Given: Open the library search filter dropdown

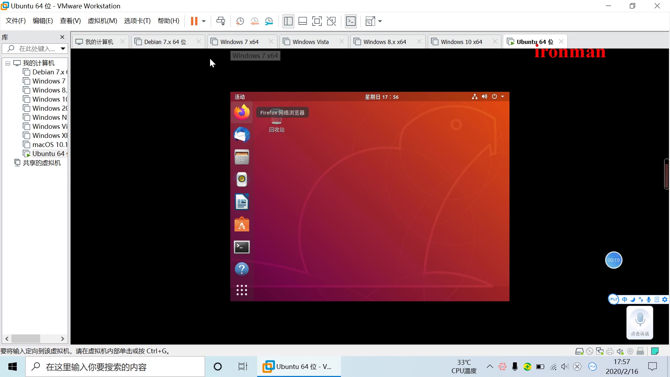Looking at the screenshot, I should click(x=63, y=49).
